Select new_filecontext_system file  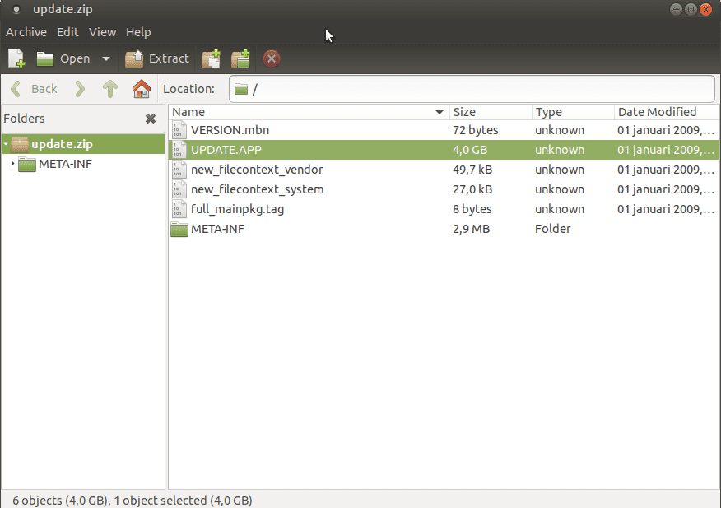click(x=444, y=189)
